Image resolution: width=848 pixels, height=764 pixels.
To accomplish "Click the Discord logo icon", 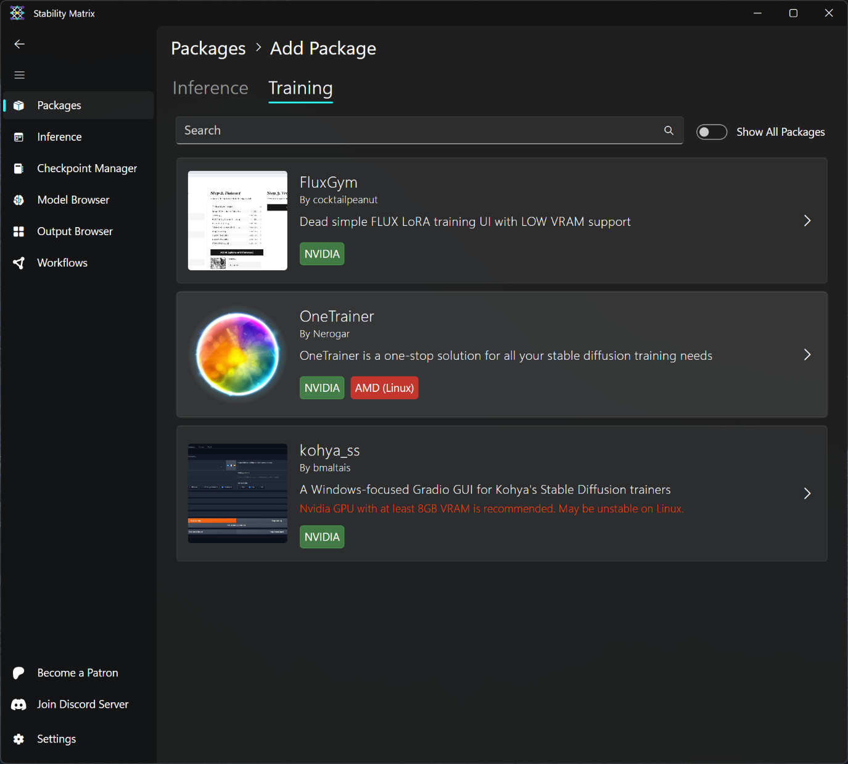I will click(x=19, y=704).
